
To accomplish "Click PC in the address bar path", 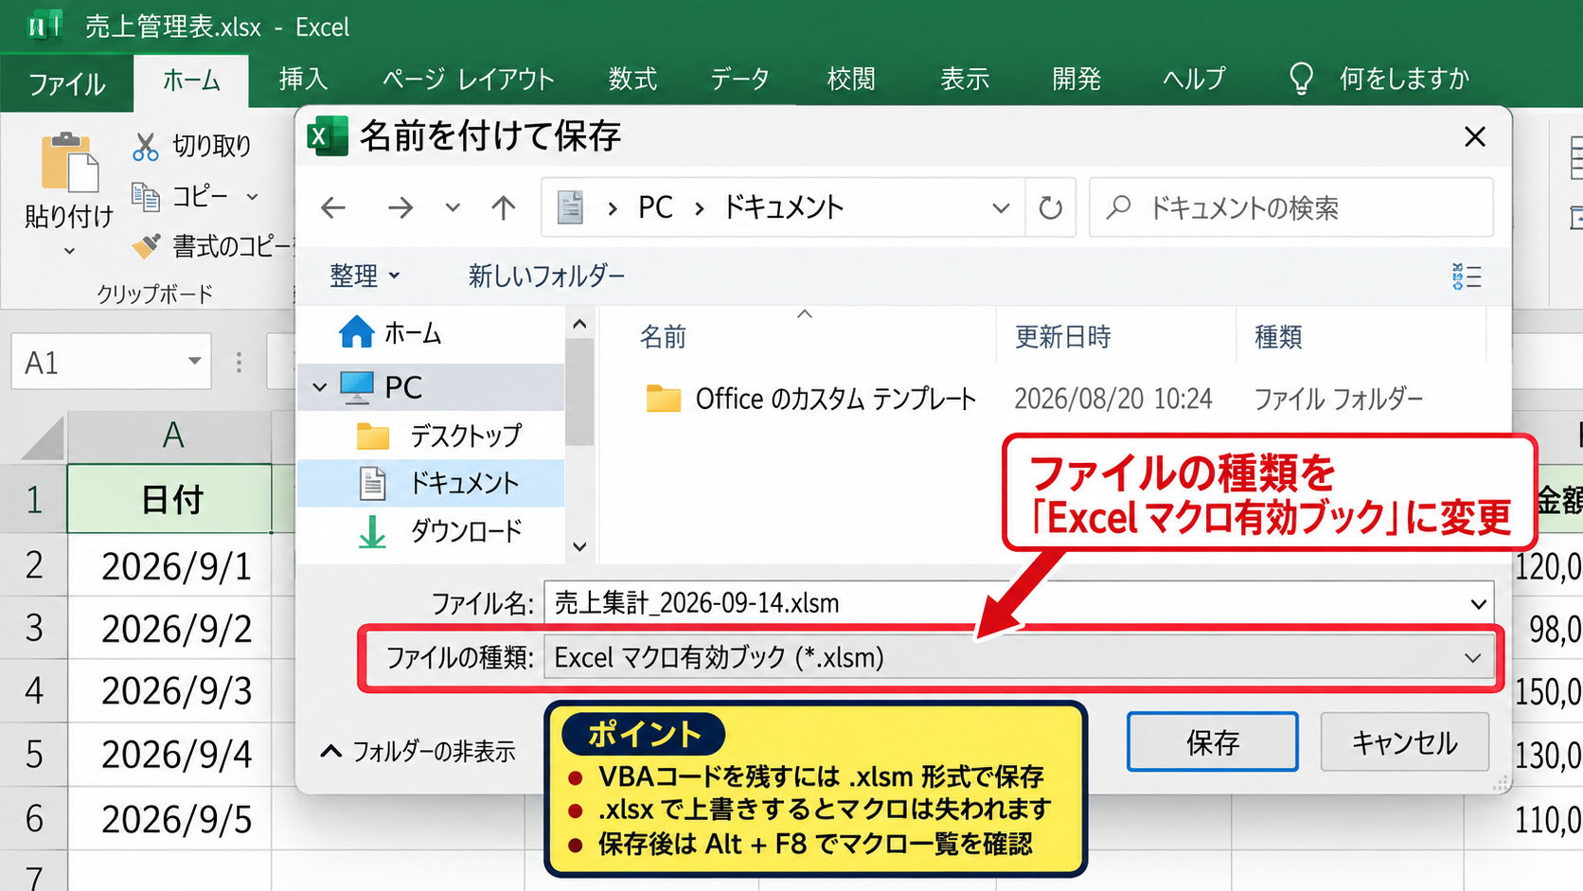I will click(655, 207).
